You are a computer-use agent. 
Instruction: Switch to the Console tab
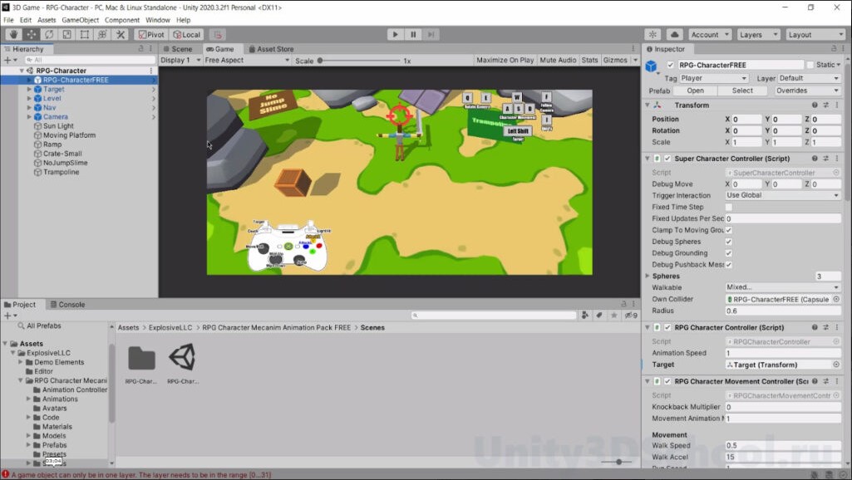click(67, 305)
